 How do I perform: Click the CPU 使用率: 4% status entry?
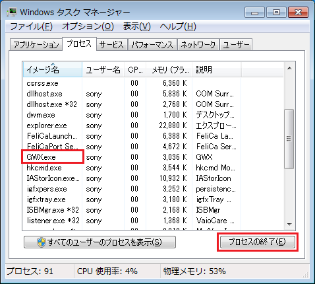point(107,271)
